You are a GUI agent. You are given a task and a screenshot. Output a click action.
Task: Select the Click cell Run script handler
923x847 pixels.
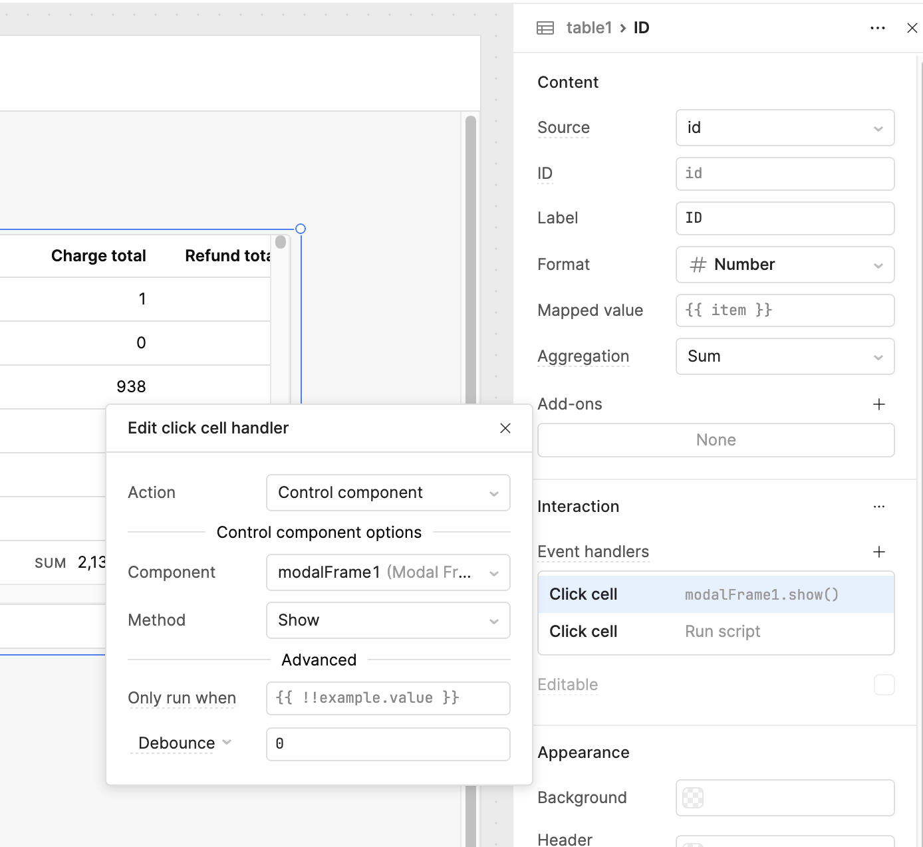point(716,632)
